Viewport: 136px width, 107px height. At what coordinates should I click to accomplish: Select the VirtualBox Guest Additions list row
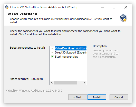pos(71,48)
